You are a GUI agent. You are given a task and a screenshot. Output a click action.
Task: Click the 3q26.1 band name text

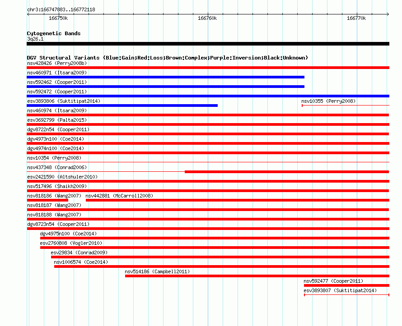(35, 39)
